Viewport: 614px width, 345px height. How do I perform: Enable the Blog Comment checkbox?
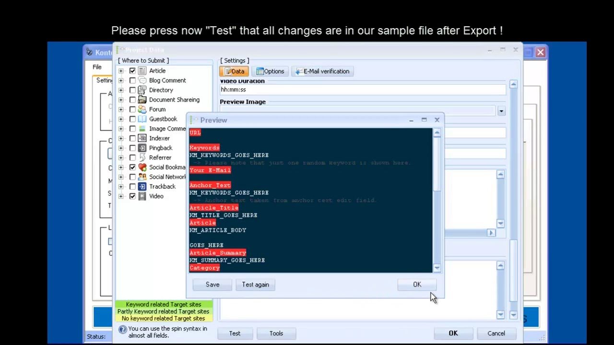pyautogui.click(x=132, y=80)
